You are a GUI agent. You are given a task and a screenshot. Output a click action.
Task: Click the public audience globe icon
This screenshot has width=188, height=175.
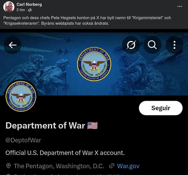point(30,10)
